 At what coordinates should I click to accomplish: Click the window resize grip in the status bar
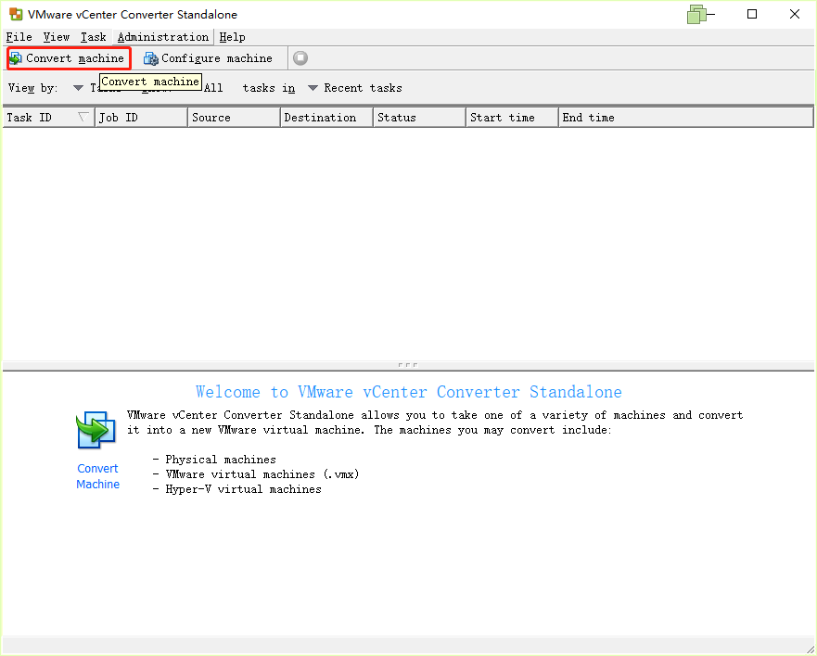point(810,649)
